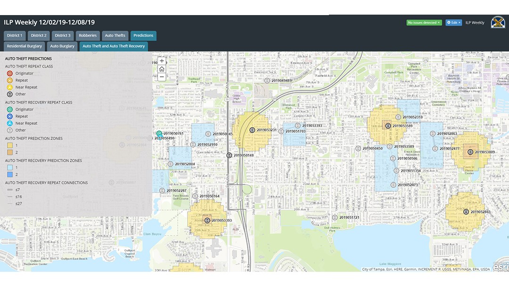This screenshot has width=509, height=286.
Task: Click the AUTO THEFT PREDICTIONS legend heading
Action: 28,59
